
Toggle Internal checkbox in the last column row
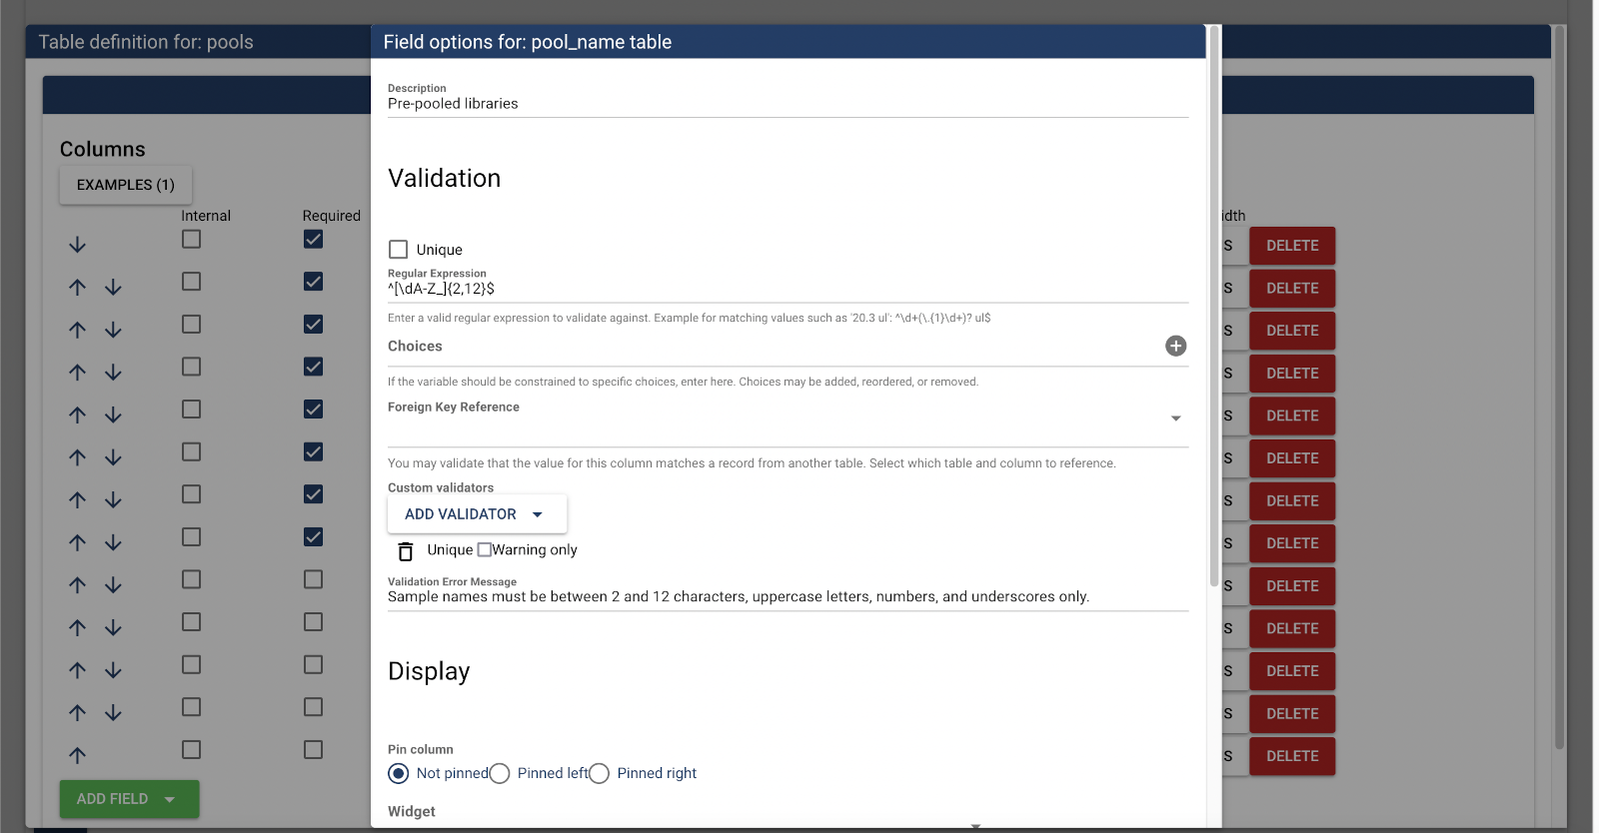(191, 749)
